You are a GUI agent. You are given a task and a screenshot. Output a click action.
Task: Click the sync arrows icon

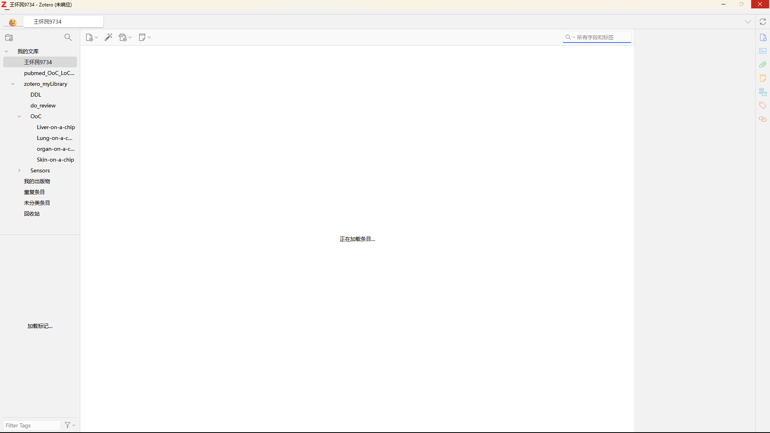point(763,22)
